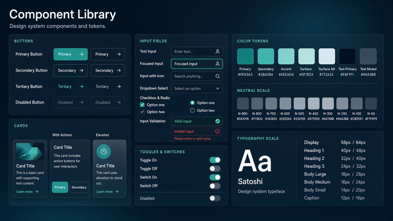
Task: Click the Disabled toggle switch
Action: [215, 198]
